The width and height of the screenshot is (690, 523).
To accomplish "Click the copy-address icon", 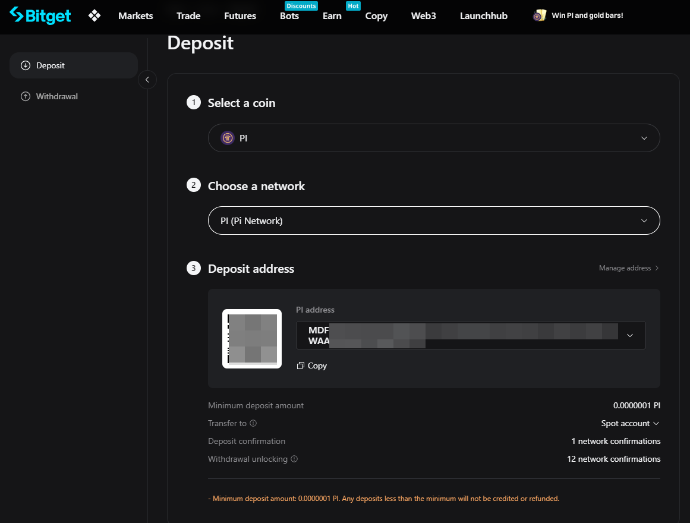I will pos(301,366).
